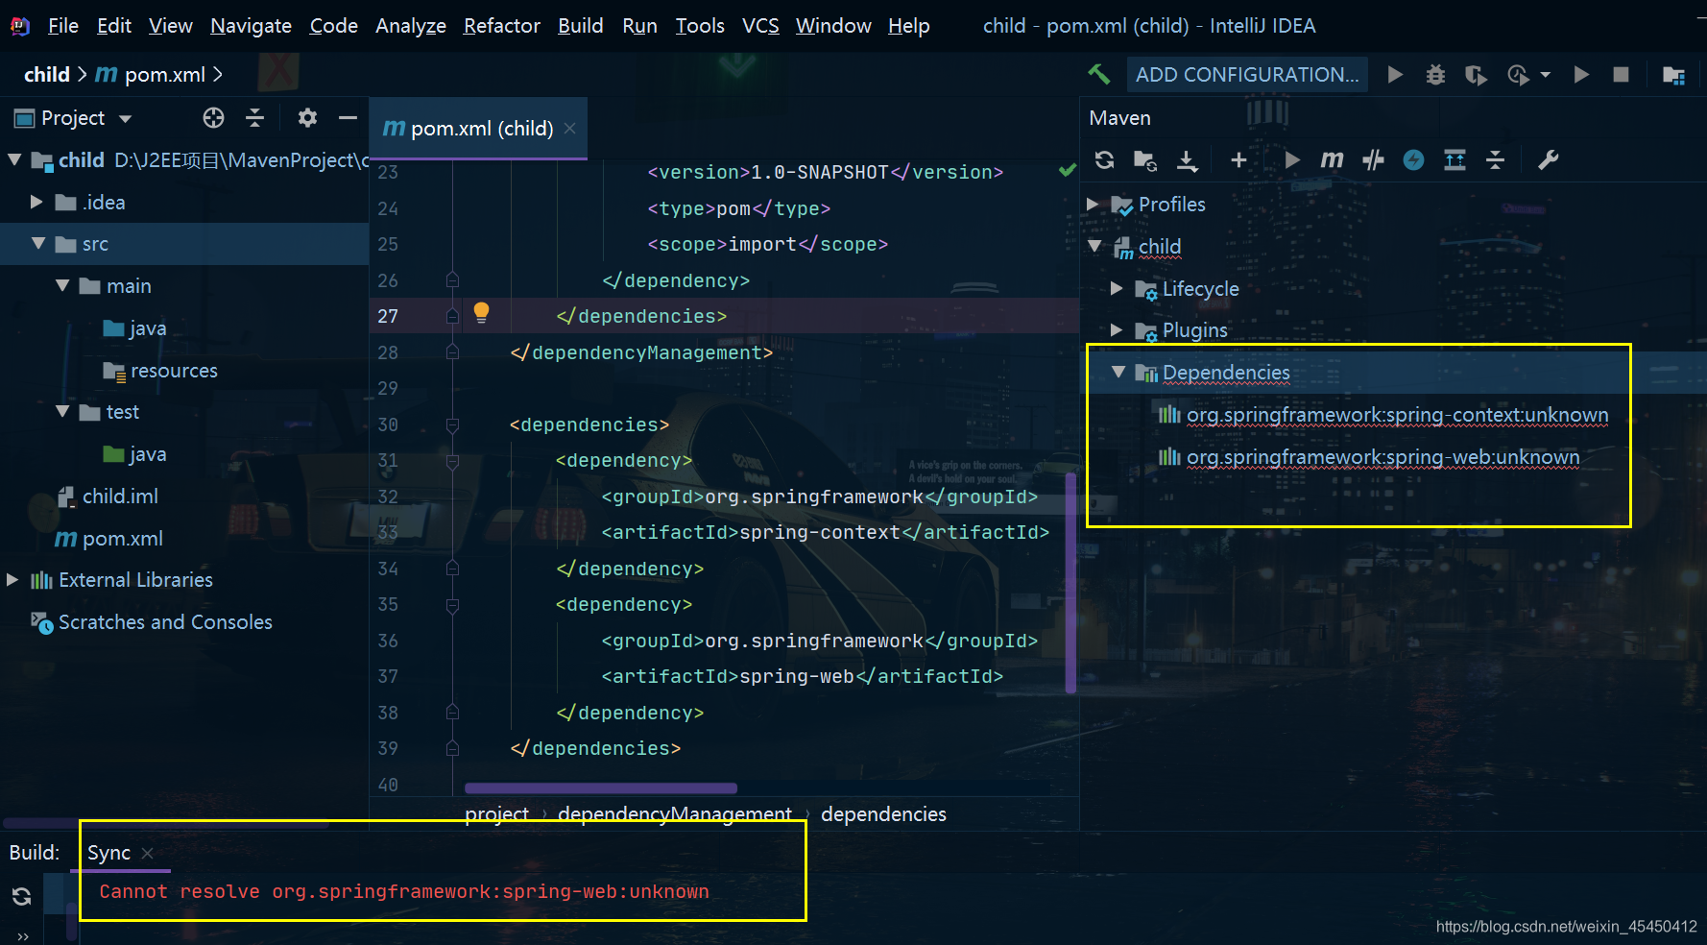Expand the Plugins node
1707x945 pixels.
1117,329
